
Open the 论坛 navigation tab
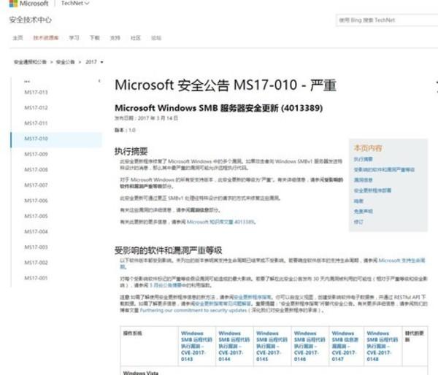[156, 38]
